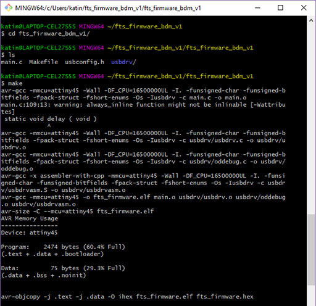Click the 'AVR Memory Usage' heading
This screenshot has width=316, height=306.
pyautogui.click(x=30, y=218)
